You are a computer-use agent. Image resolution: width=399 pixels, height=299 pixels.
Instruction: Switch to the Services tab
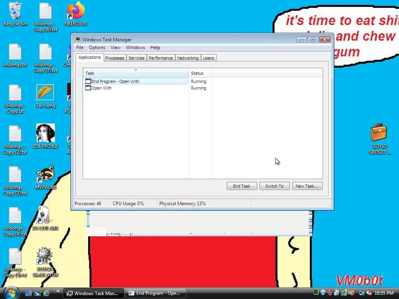pyautogui.click(x=136, y=58)
